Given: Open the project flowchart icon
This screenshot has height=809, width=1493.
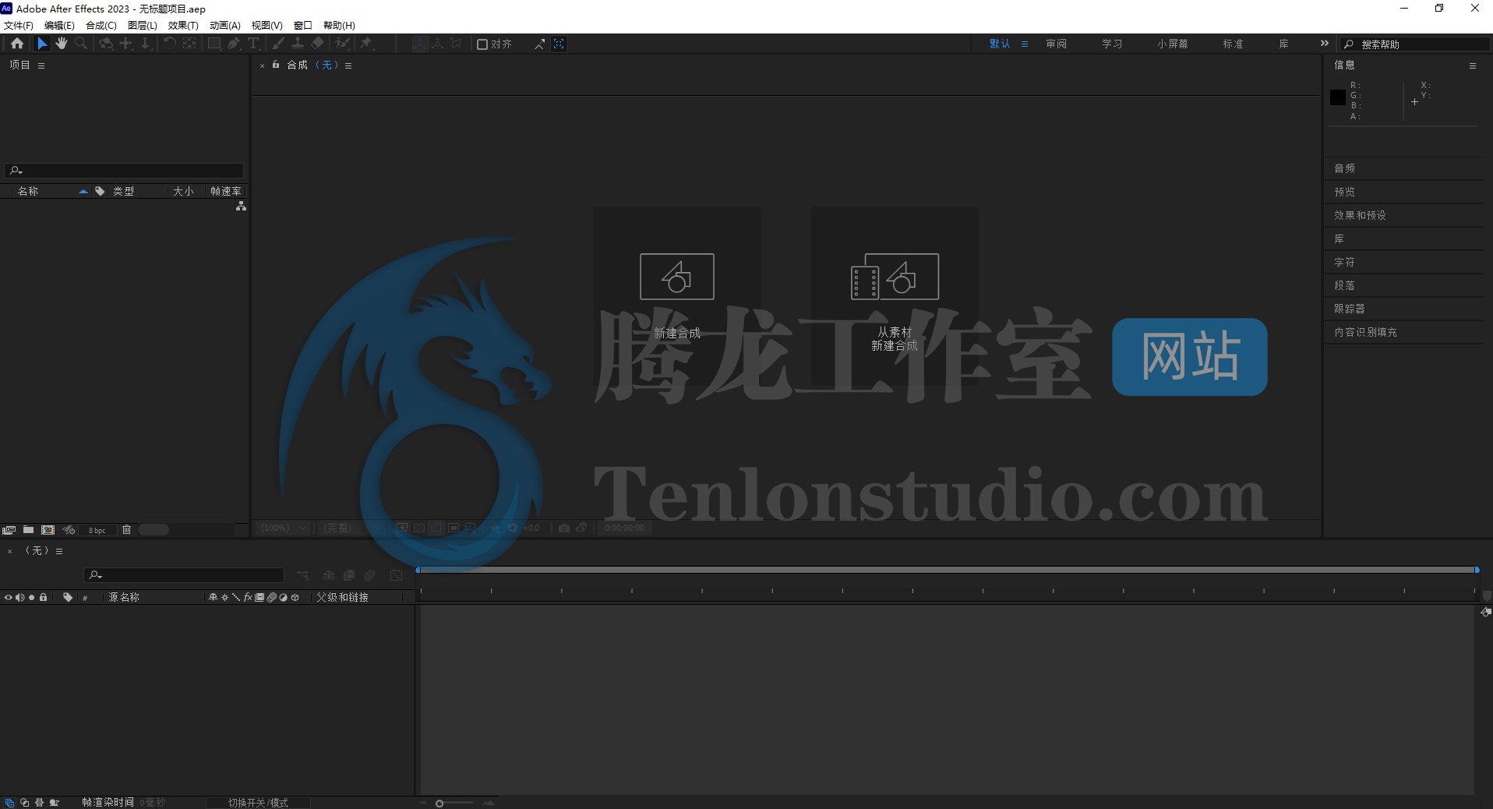Looking at the screenshot, I should (x=241, y=206).
